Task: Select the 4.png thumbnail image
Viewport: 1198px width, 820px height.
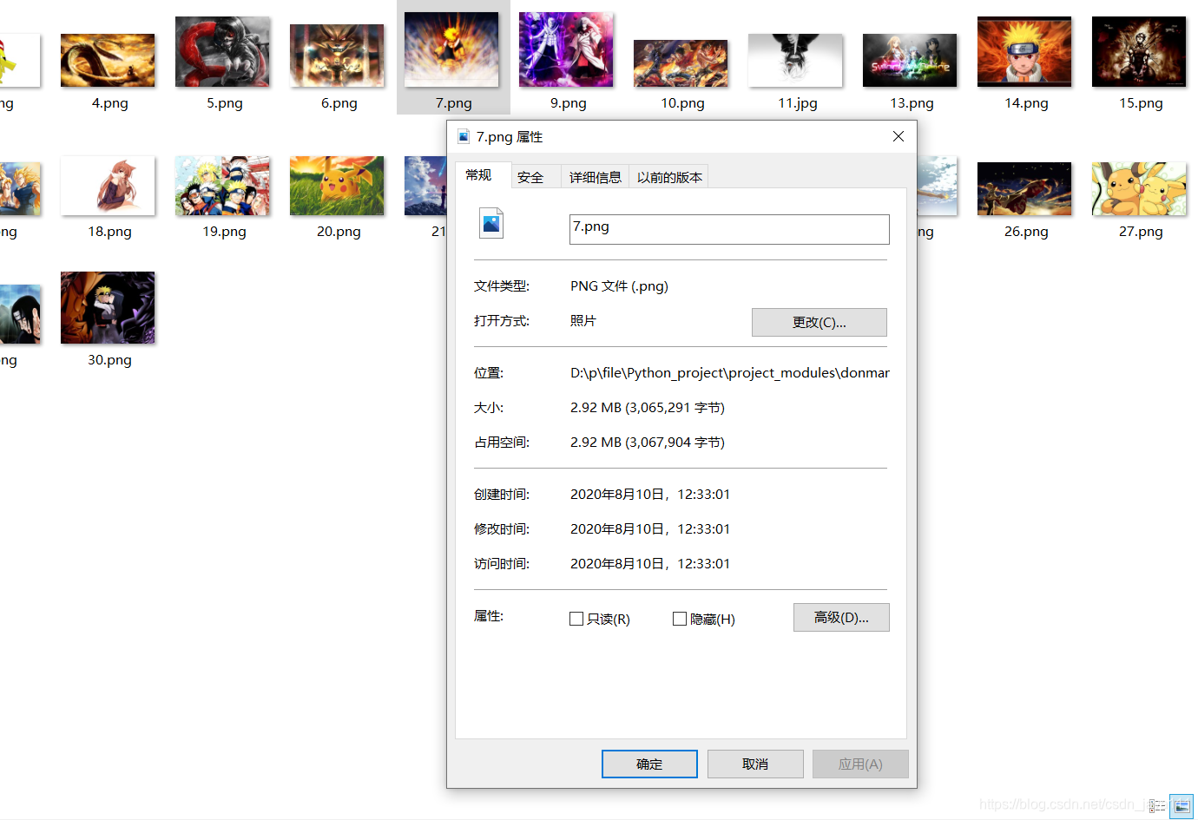Action: (x=108, y=61)
